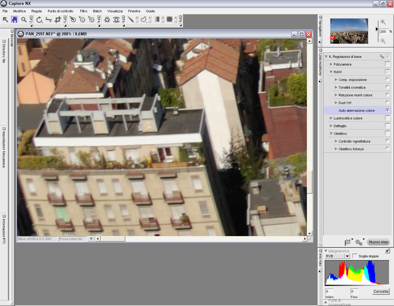Select the selection brush tool
Image resolution: width=394 pixels, height=306 pixels.
(131, 19)
